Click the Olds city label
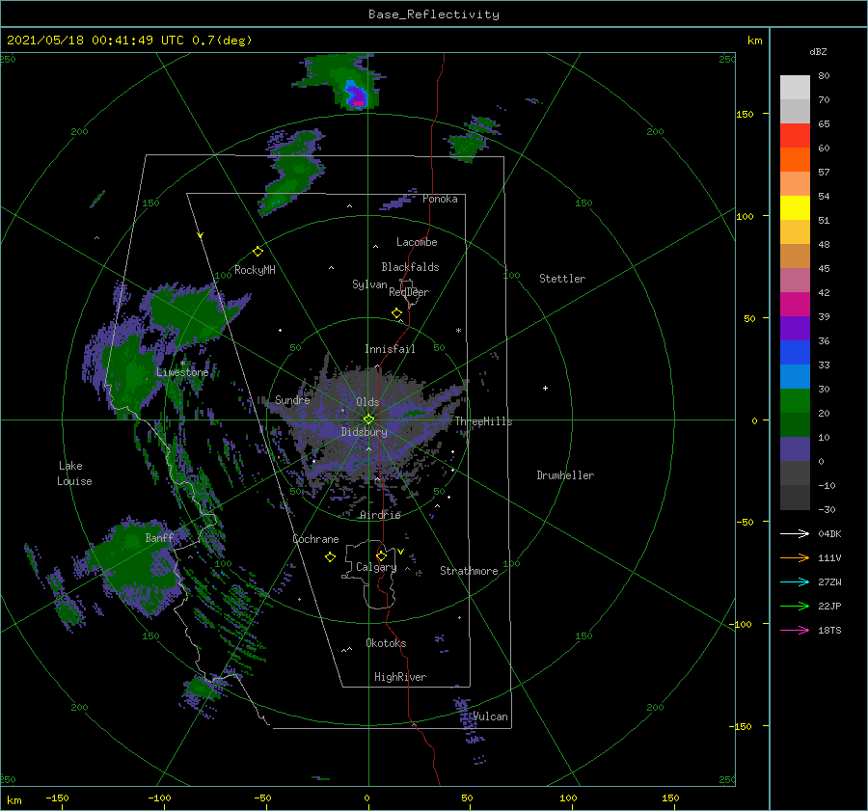 [x=367, y=402]
